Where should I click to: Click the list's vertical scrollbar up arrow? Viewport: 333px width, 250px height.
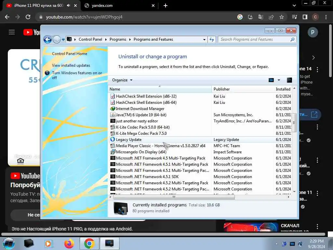294,88
